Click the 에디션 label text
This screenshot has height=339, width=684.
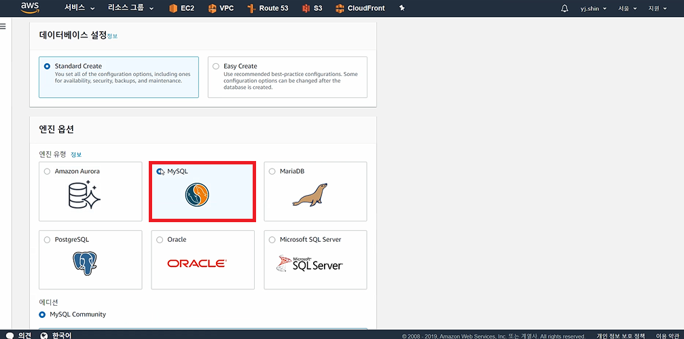click(x=48, y=302)
